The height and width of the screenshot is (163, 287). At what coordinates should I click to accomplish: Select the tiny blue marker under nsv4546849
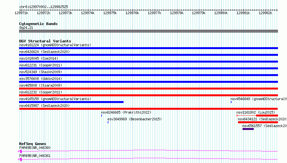pyautogui.click(x=231, y=102)
